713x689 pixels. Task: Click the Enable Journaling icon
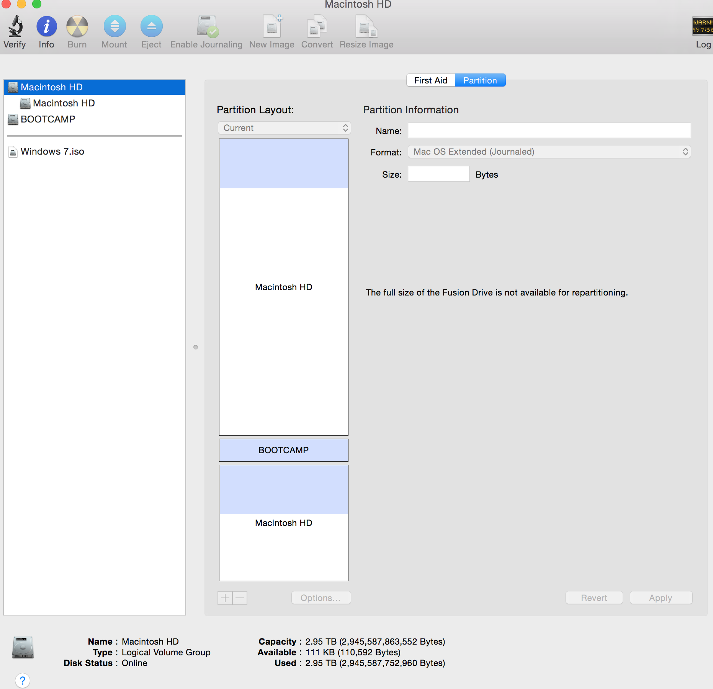[207, 26]
